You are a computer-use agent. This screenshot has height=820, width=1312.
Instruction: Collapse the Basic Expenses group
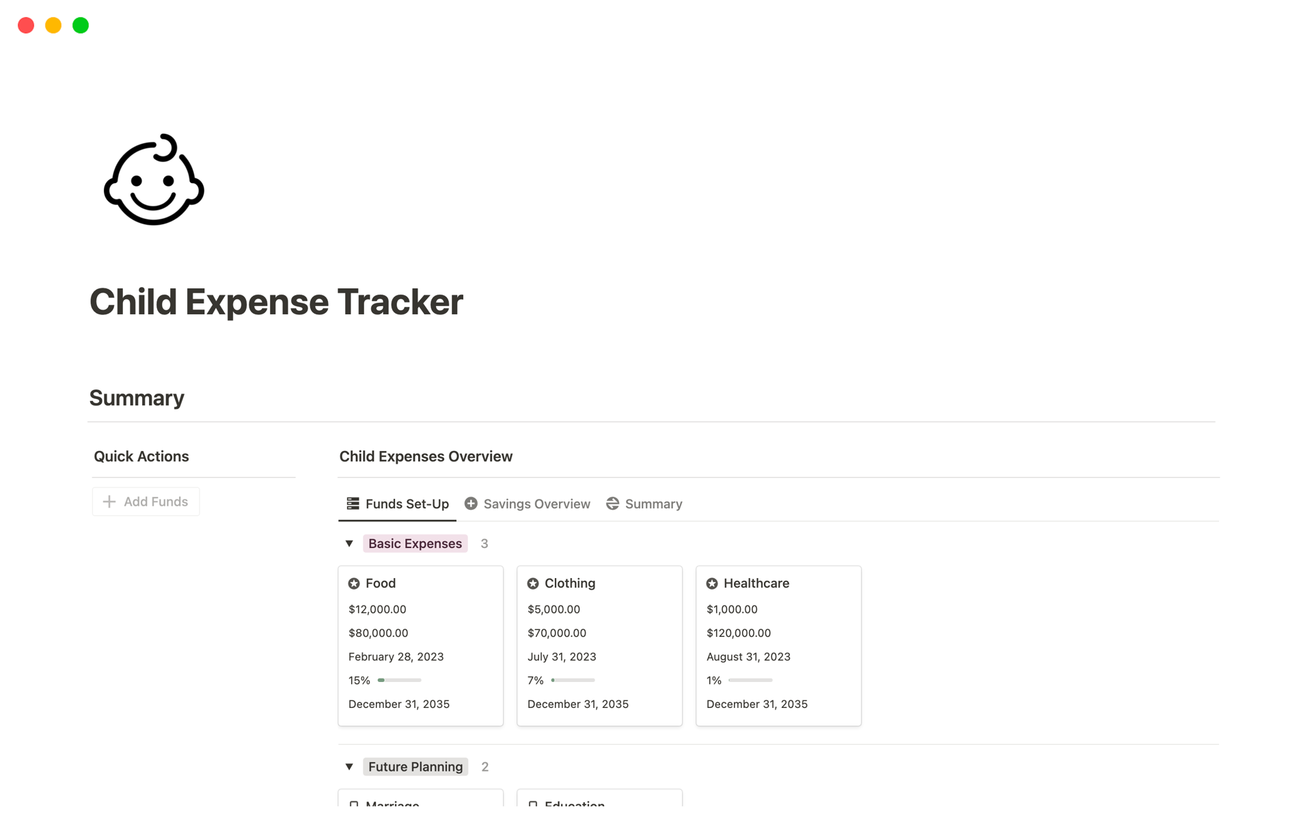point(349,543)
